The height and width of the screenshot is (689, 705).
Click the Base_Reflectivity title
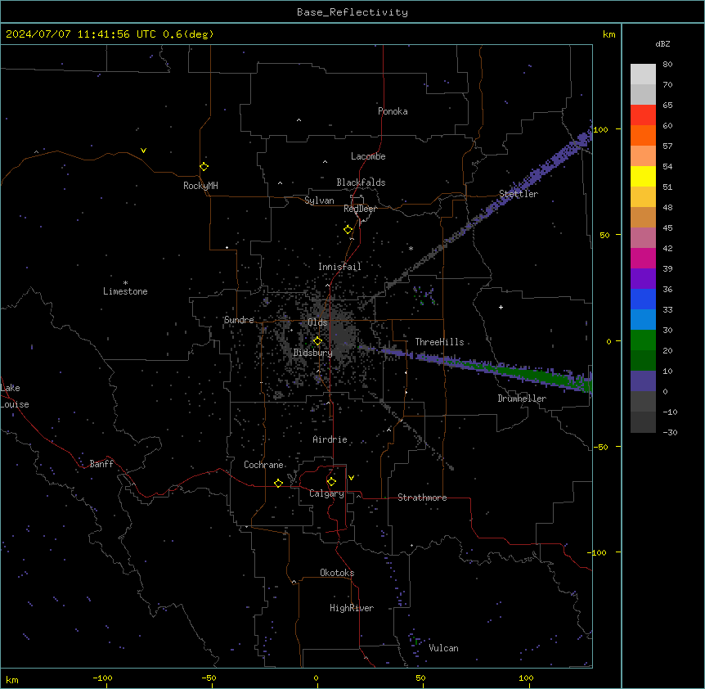click(x=352, y=12)
